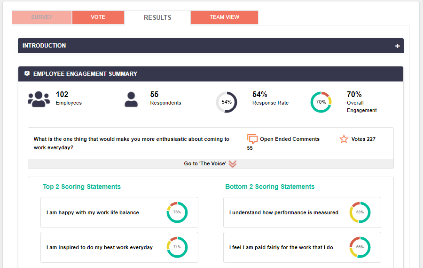423x268 pixels.
Task: Open 'I am happy with my work life balance' statement
Action: (x=93, y=212)
